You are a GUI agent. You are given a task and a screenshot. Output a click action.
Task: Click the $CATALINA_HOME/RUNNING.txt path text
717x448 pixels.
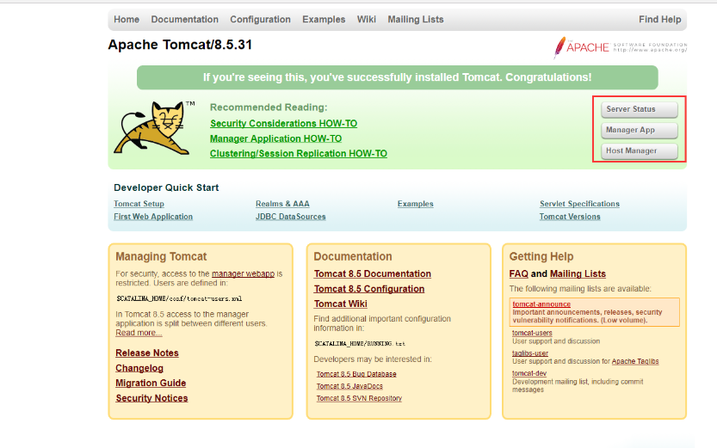coord(360,343)
